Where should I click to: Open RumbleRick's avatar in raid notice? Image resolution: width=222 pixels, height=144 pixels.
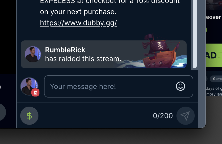[33, 54]
